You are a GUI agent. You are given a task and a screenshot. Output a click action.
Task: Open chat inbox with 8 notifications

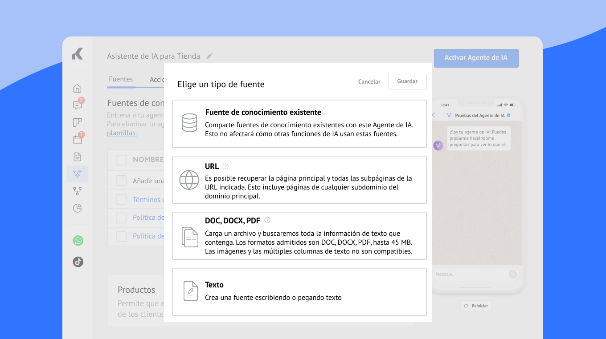click(78, 105)
